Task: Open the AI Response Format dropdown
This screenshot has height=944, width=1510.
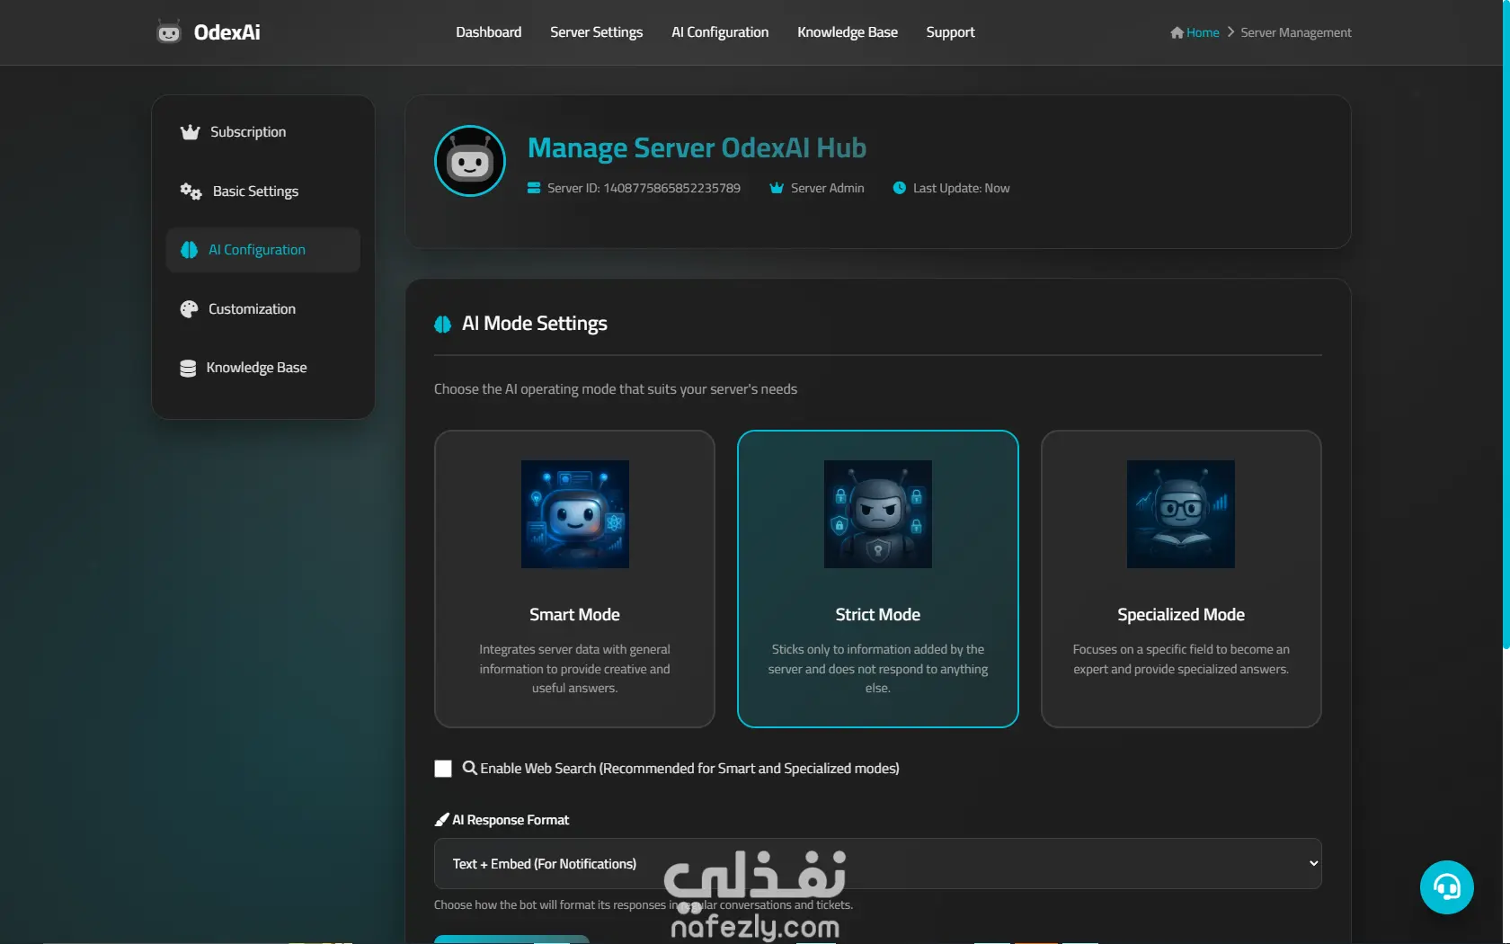Action: coord(878,864)
